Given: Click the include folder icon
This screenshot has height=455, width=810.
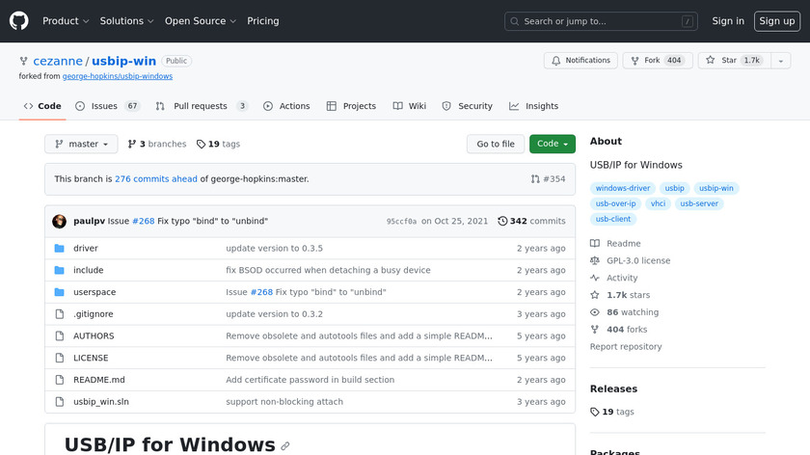Looking at the screenshot, I should click(x=60, y=270).
